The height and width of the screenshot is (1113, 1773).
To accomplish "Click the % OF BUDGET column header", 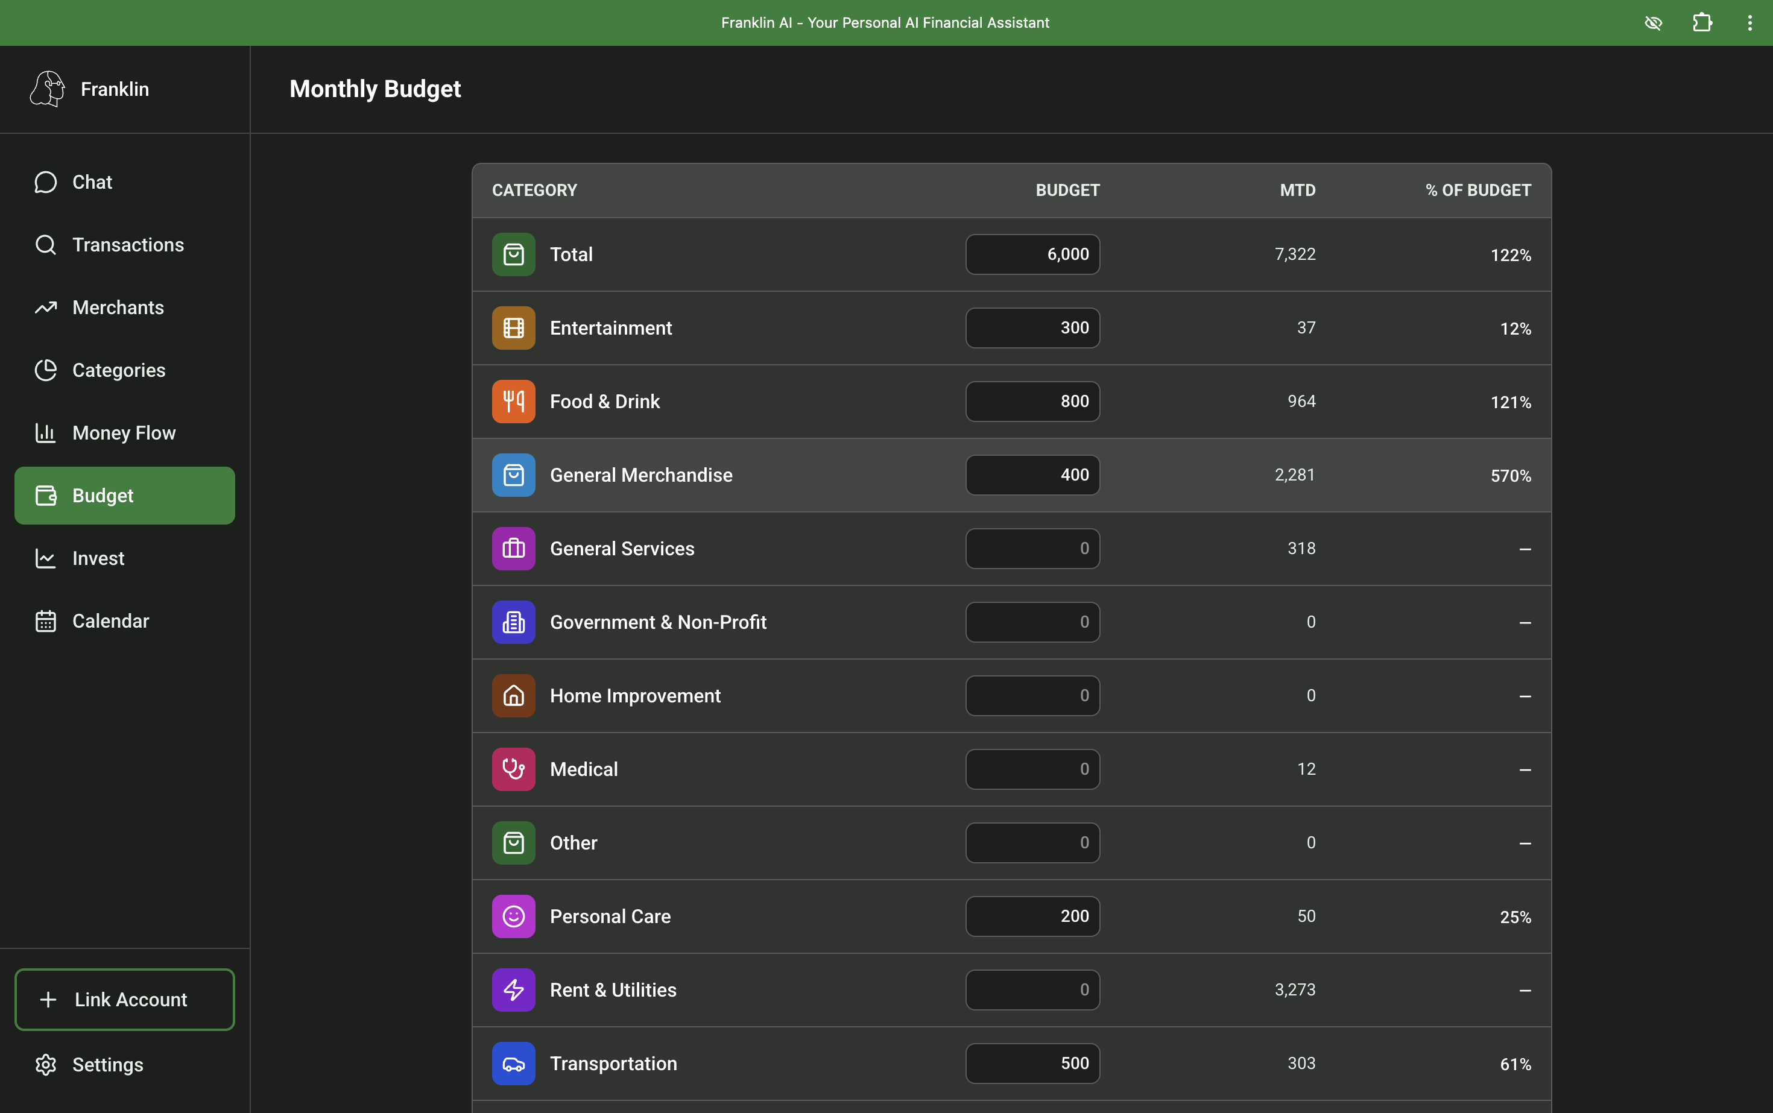I will (1477, 190).
